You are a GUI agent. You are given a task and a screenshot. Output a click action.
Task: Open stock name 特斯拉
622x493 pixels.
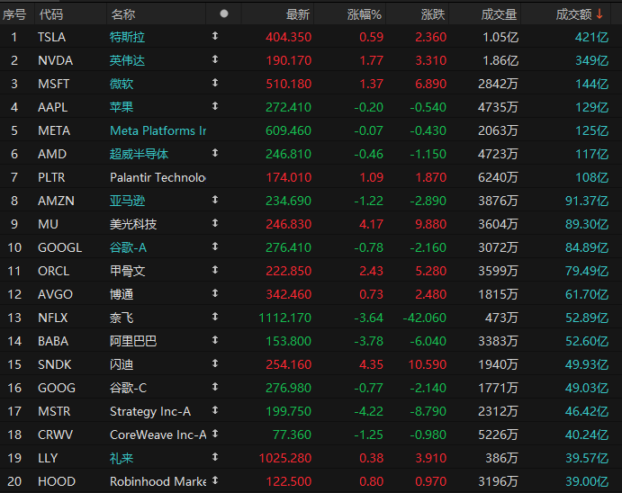[x=127, y=37]
